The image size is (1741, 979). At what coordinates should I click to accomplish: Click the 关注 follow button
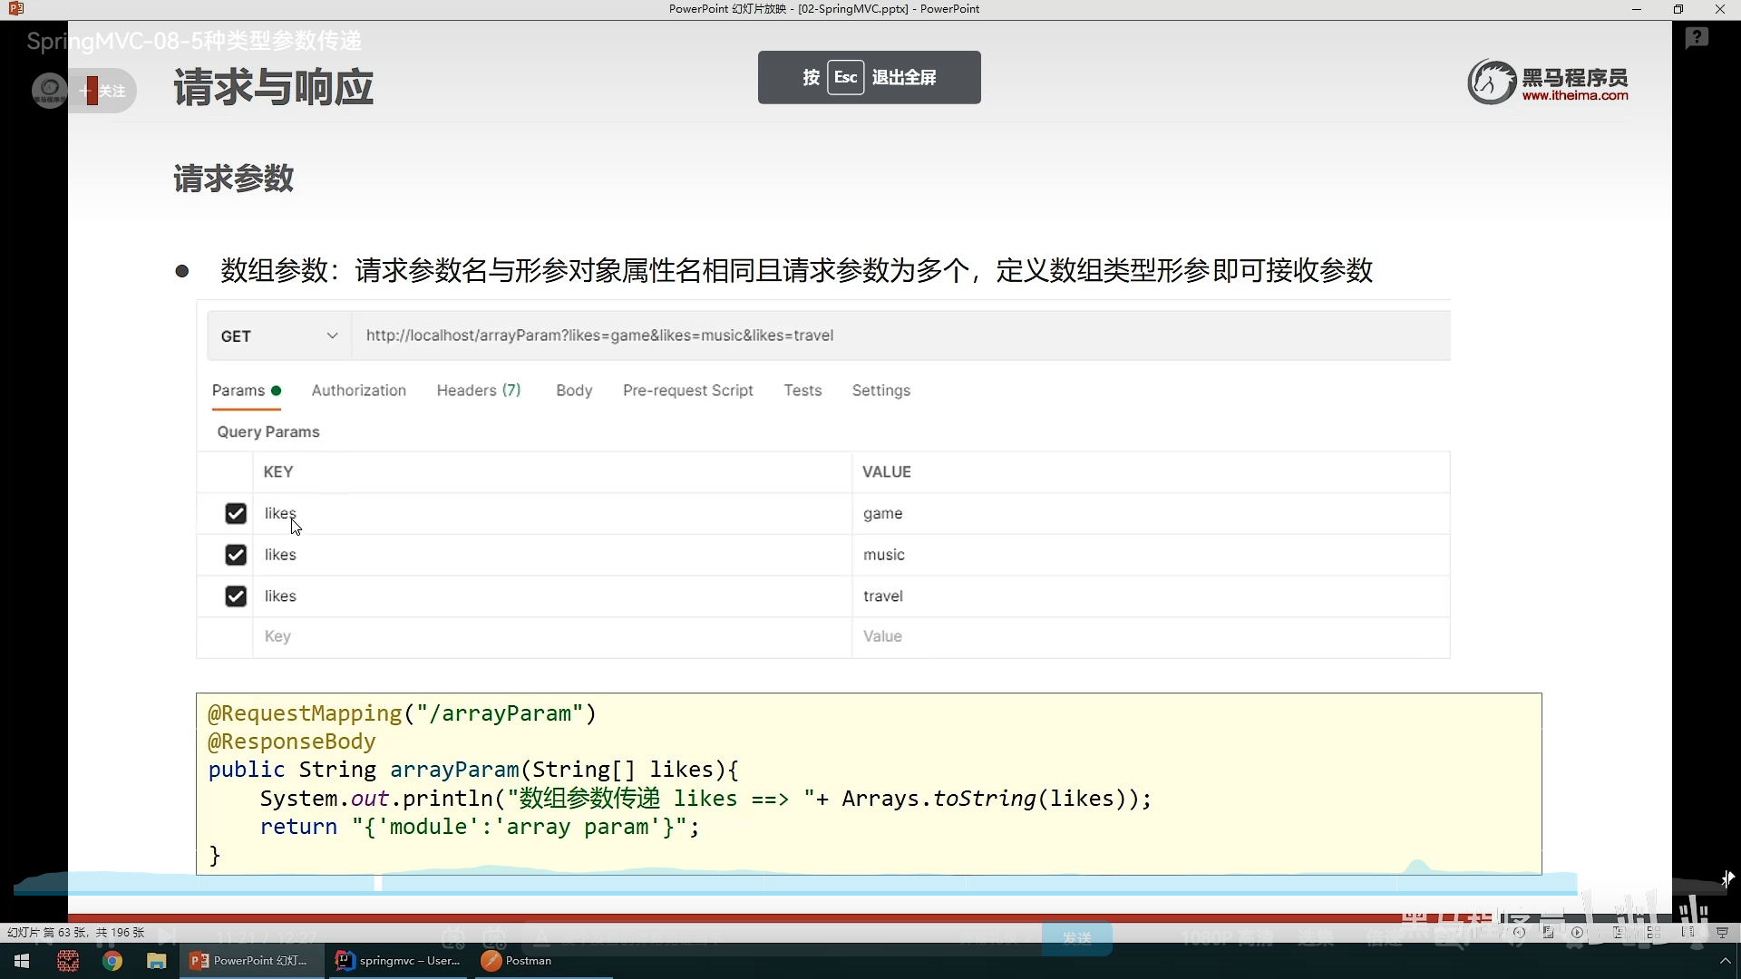(x=105, y=91)
